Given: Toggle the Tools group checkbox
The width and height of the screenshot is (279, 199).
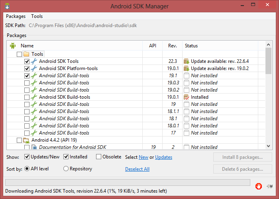Looking at the screenshot, I should pyautogui.click(x=19, y=54).
